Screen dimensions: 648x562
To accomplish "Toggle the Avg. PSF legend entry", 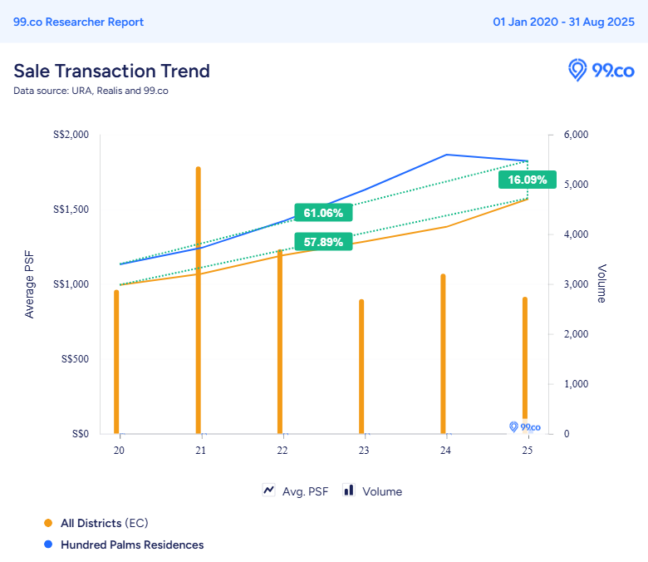I will (x=304, y=491).
